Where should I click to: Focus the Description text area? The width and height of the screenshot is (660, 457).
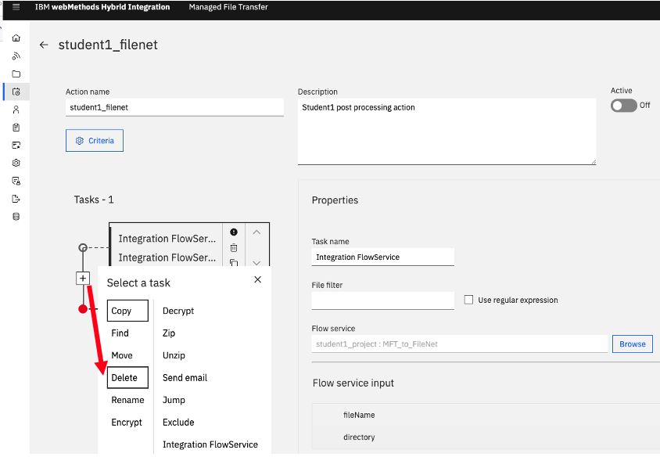click(x=447, y=131)
